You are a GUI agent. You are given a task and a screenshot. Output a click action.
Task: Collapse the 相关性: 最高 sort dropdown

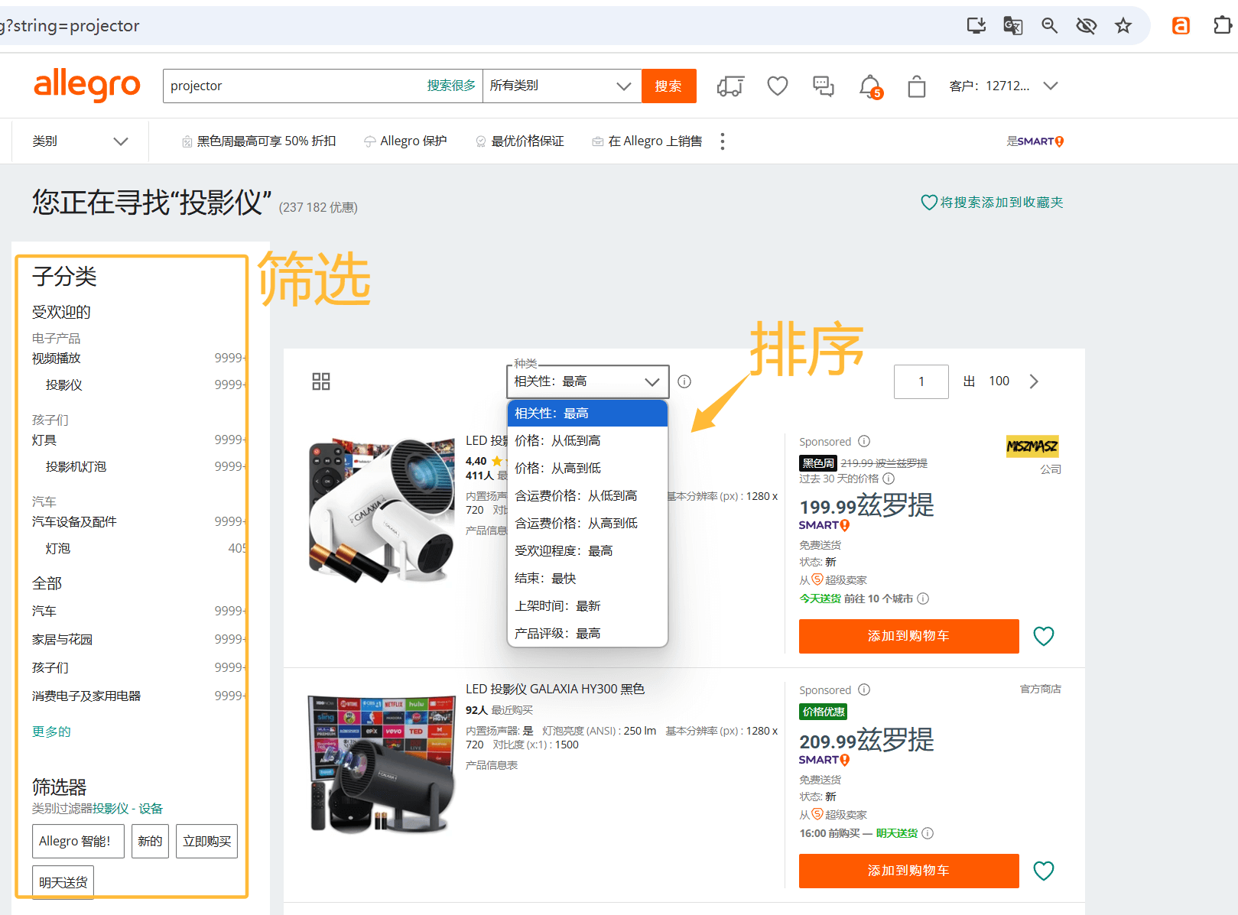pyautogui.click(x=587, y=381)
